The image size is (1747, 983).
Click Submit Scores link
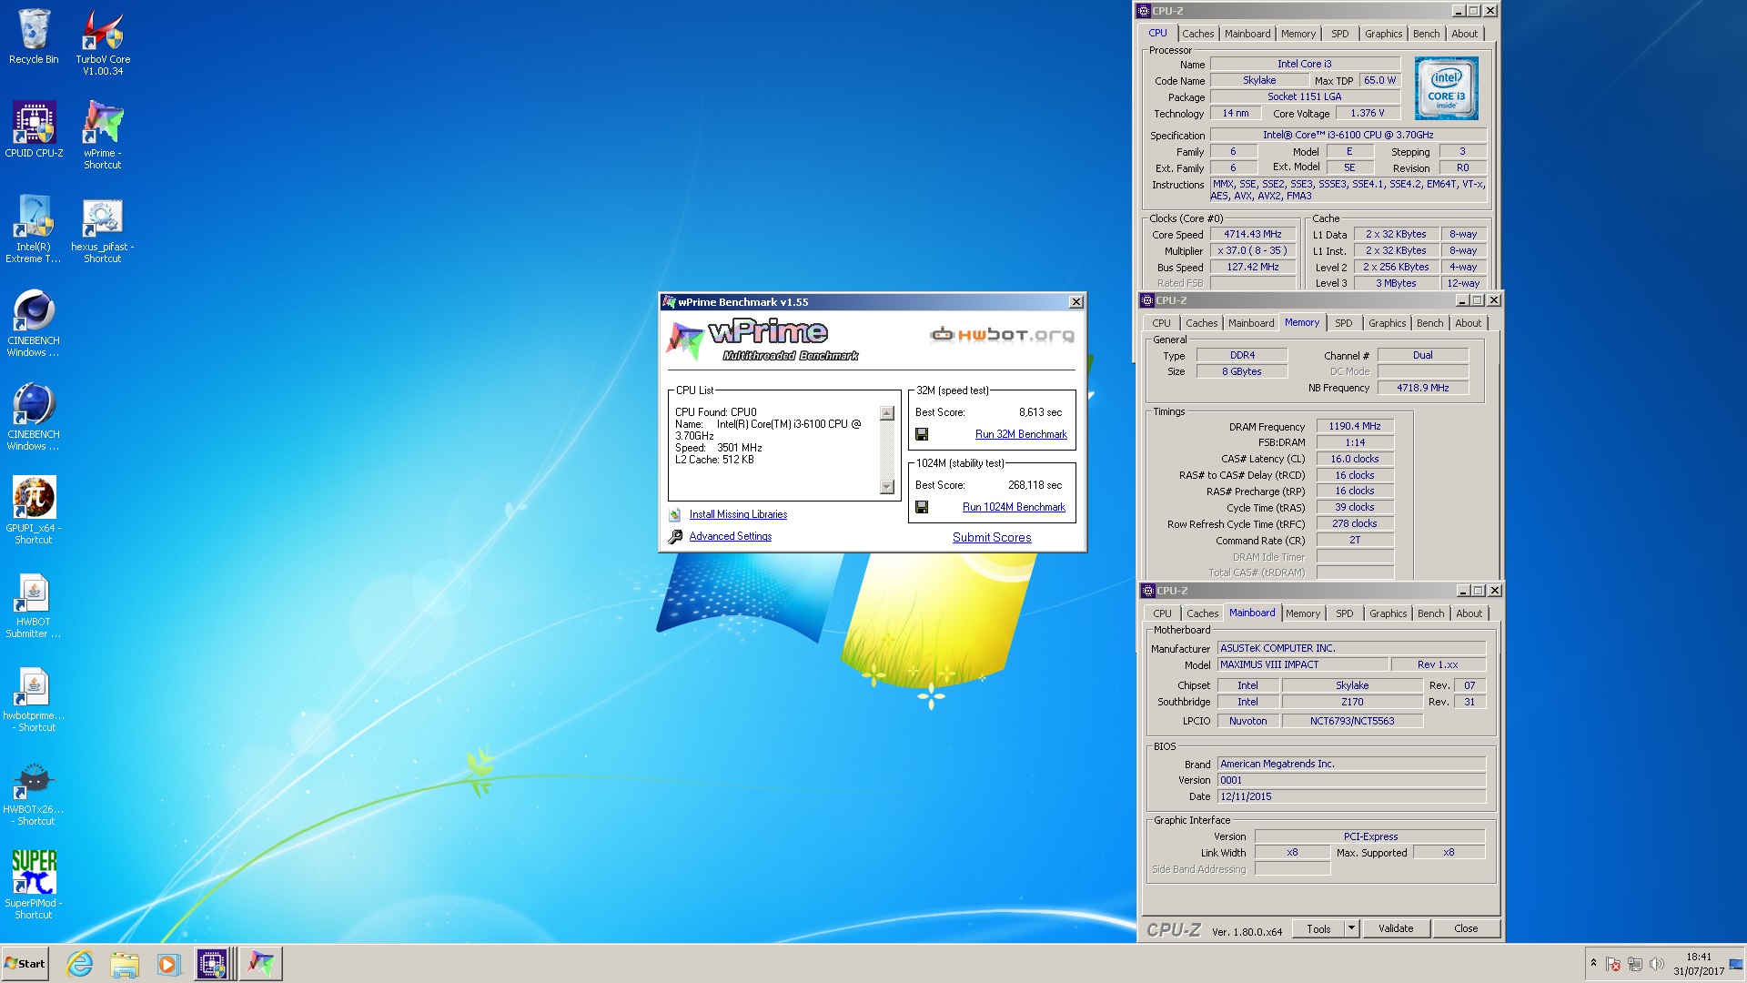tap(992, 538)
